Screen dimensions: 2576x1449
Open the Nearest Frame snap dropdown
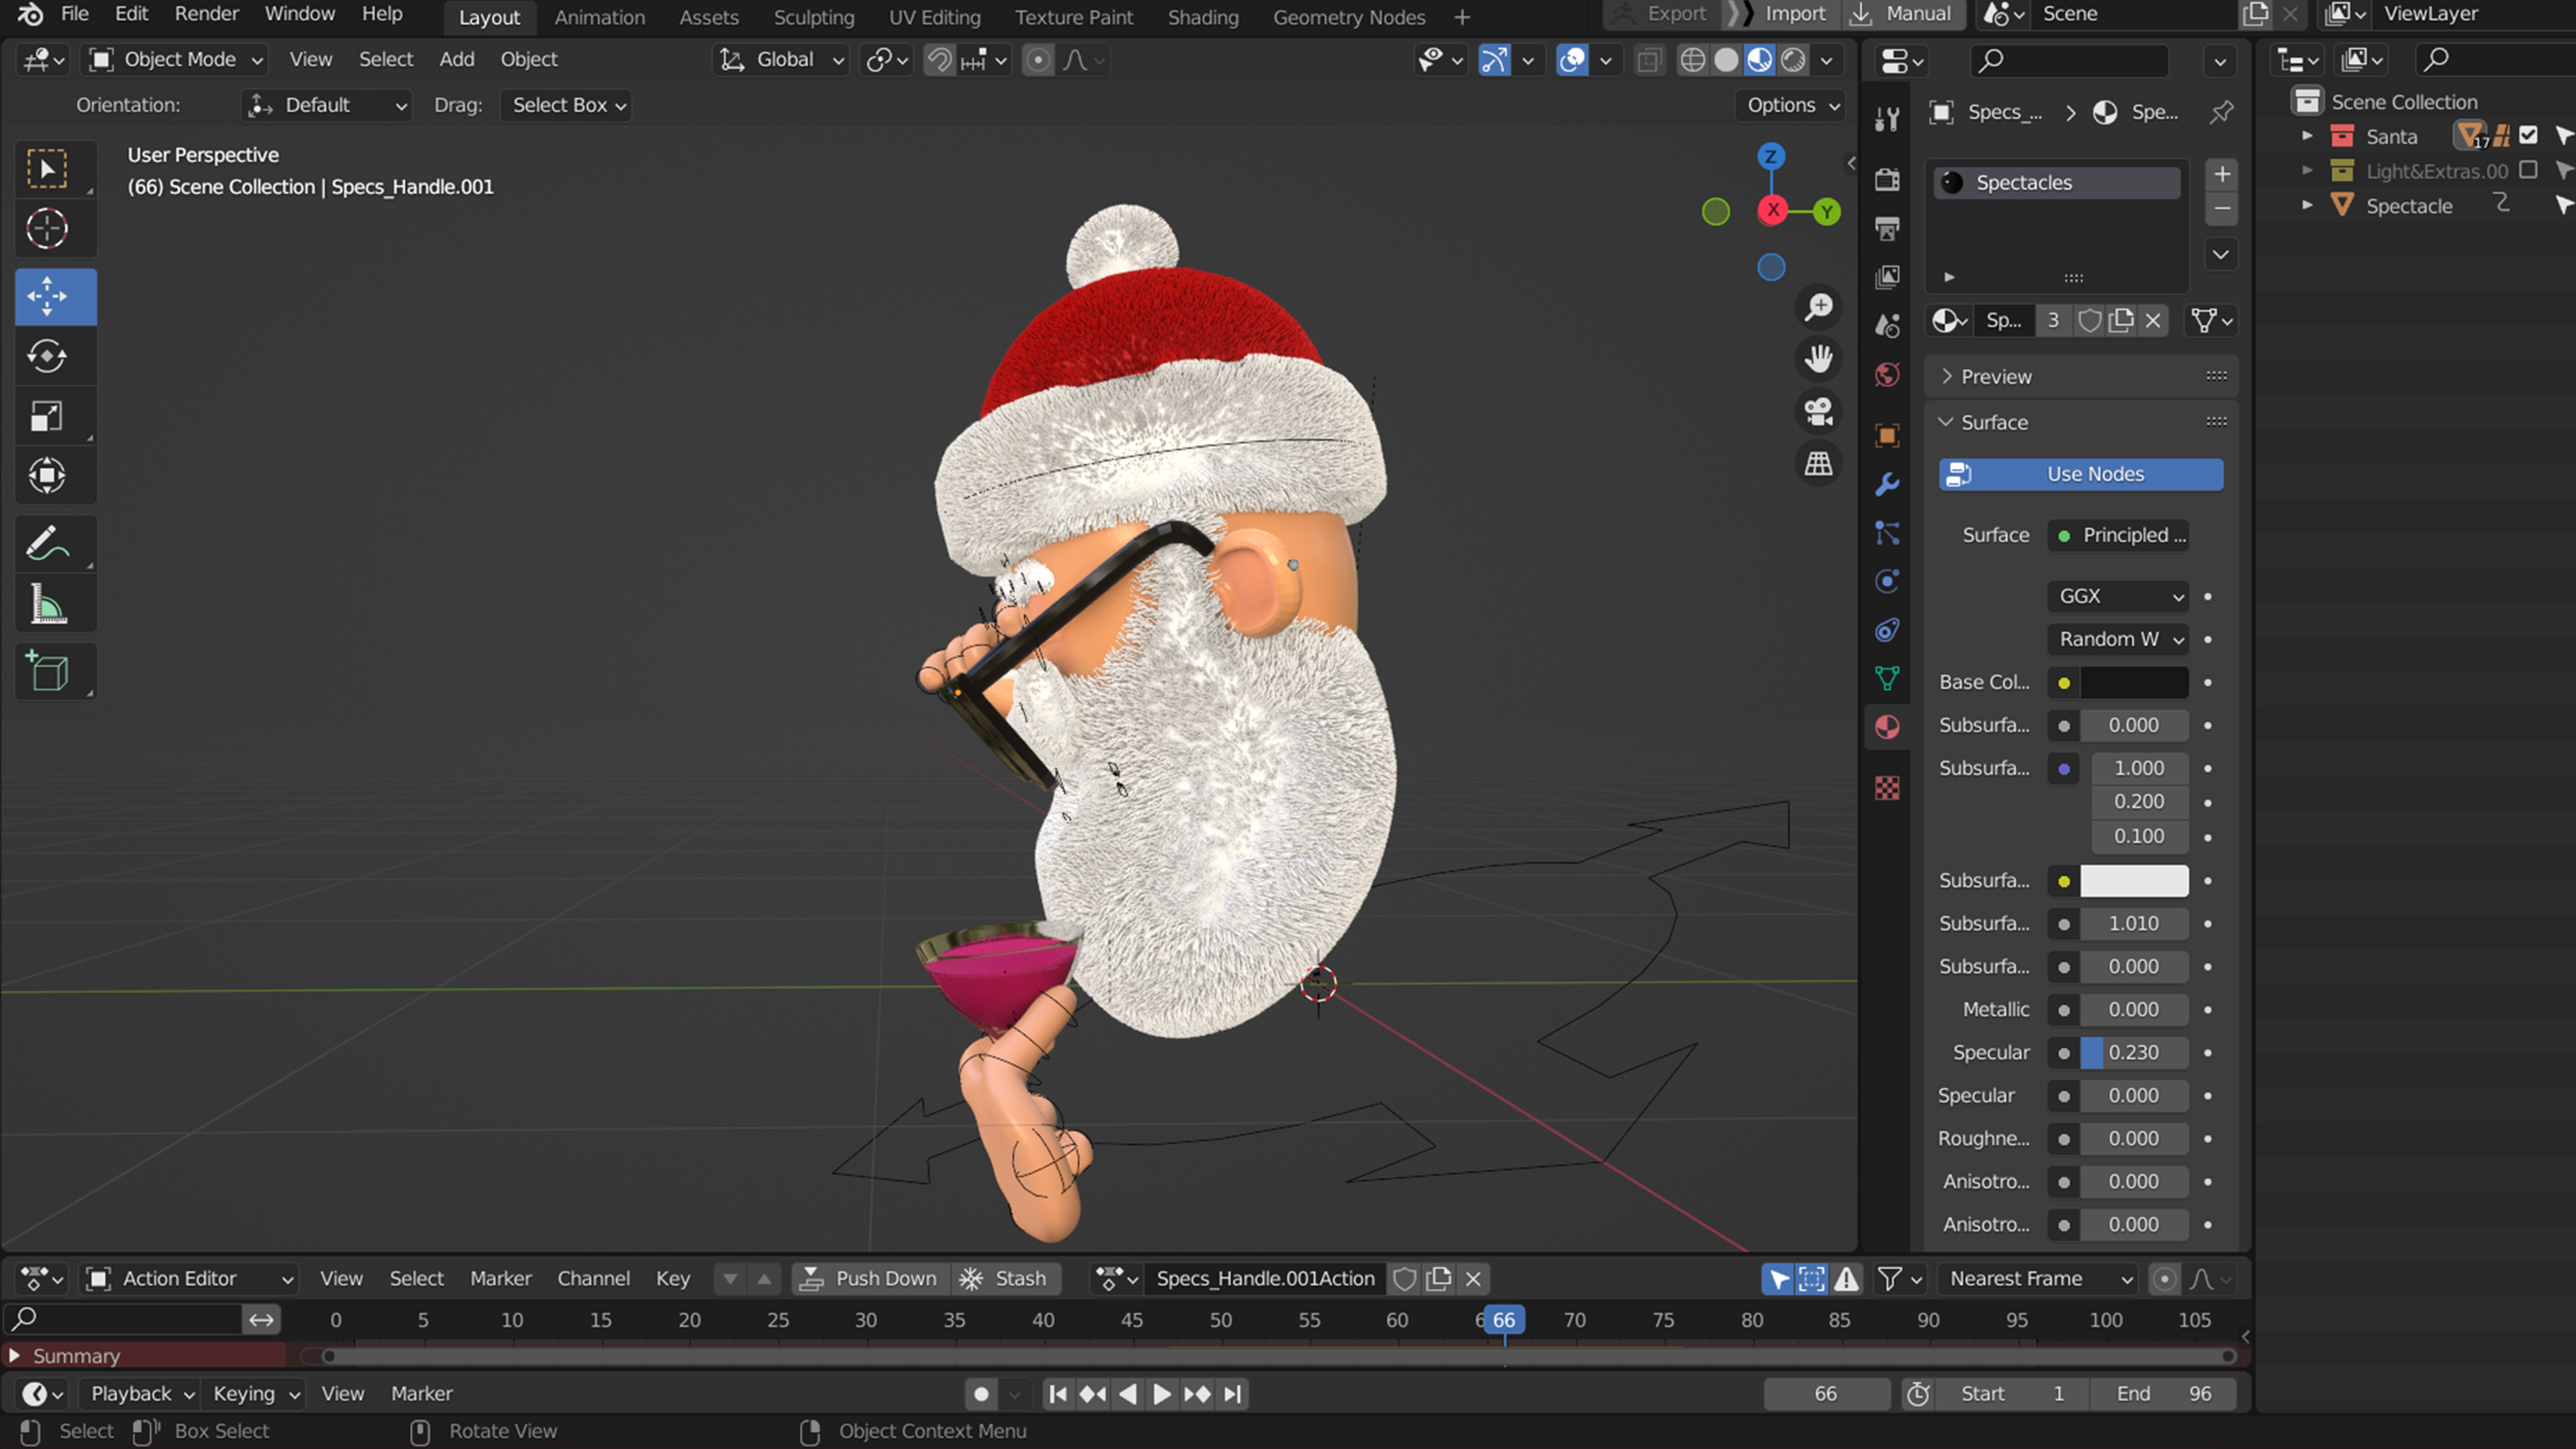click(2038, 1278)
